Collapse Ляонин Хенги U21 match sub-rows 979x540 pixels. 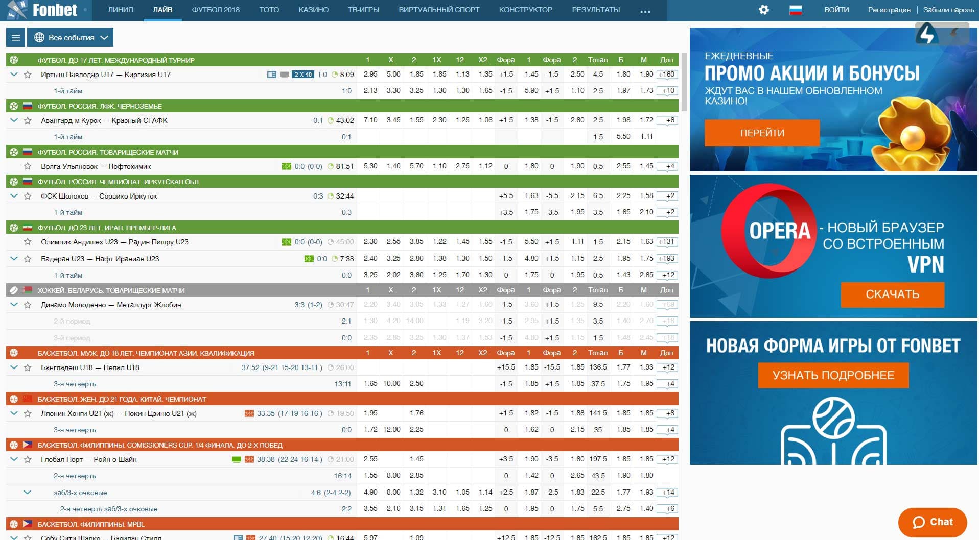(14, 413)
